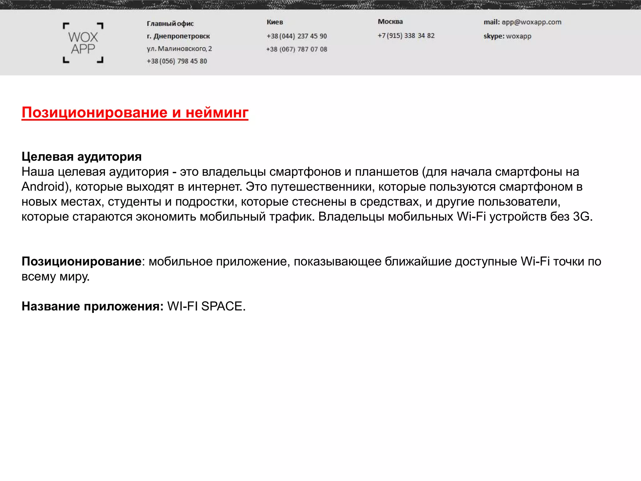Click the skype contact woxapp
Image resolution: width=641 pixels, height=481 pixels.
(518, 36)
